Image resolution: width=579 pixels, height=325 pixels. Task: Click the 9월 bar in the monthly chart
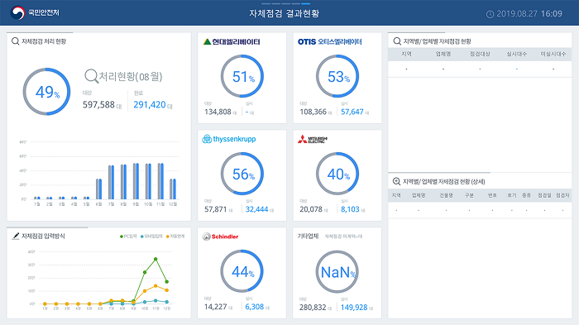pyautogui.click(x=136, y=181)
